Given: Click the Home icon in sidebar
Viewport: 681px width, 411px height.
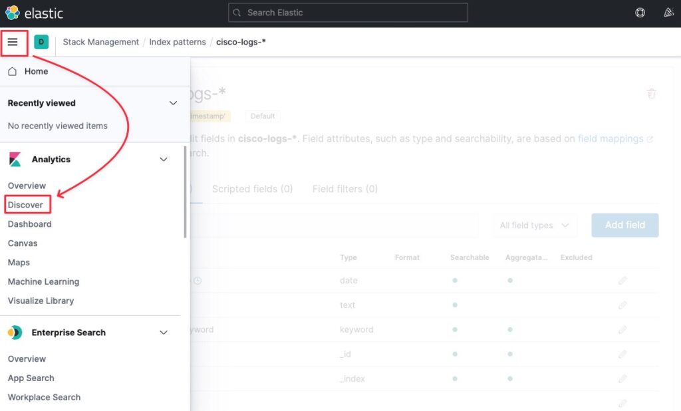Looking at the screenshot, I should pyautogui.click(x=12, y=71).
